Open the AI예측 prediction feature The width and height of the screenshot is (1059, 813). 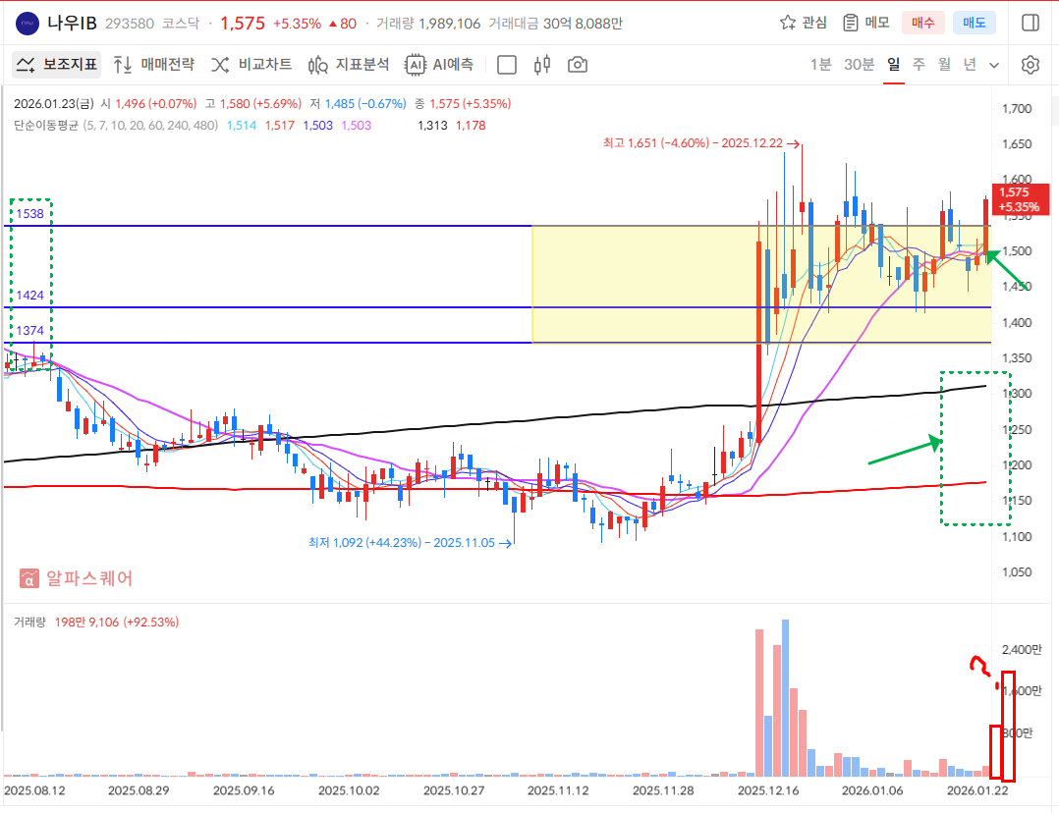(x=440, y=65)
